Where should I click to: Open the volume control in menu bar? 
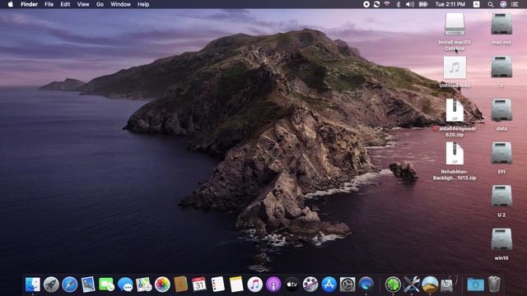point(410,4)
